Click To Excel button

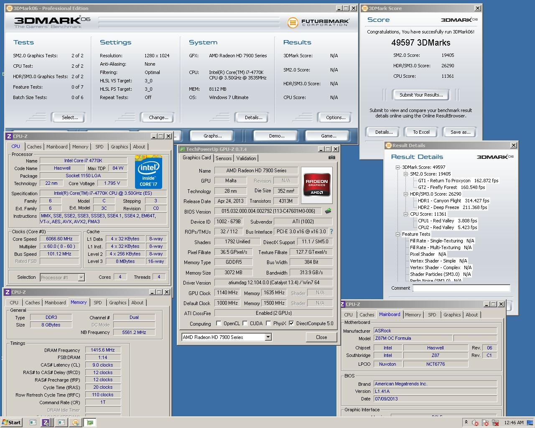[x=421, y=132]
